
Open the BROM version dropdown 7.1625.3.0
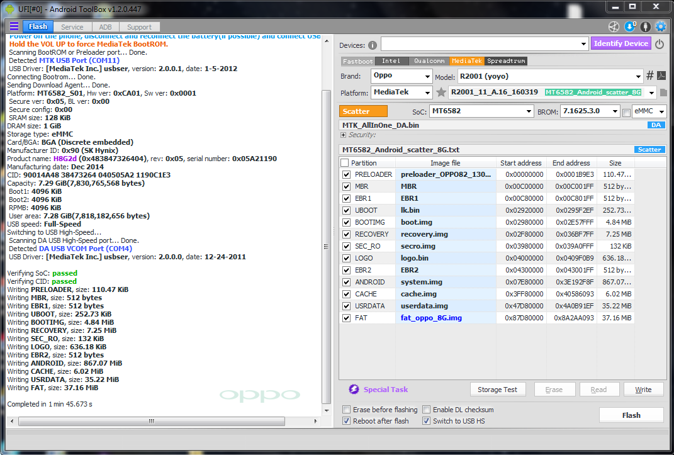(x=590, y=111)
